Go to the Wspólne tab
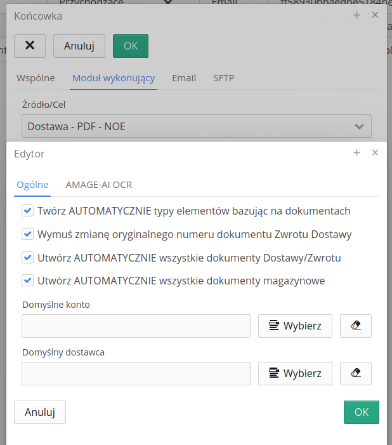The width and height of the screenshot is (392, 445). coord(36,78)
